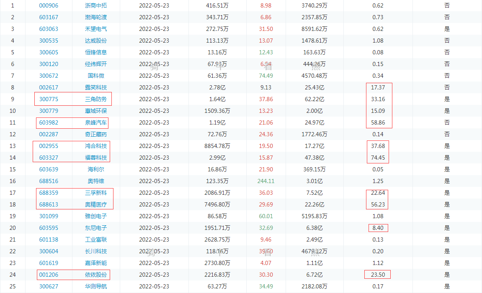Click the price 60.01
This screenshot has width=482, height=293.
266,216
